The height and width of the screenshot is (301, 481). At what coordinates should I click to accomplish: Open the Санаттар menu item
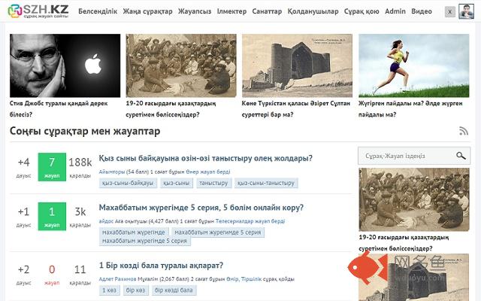[267, 11]
